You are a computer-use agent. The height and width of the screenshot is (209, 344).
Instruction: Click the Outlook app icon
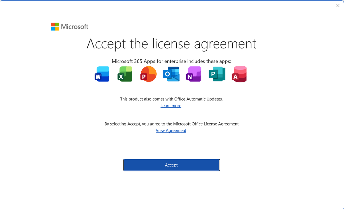click(x=171, y=74)
